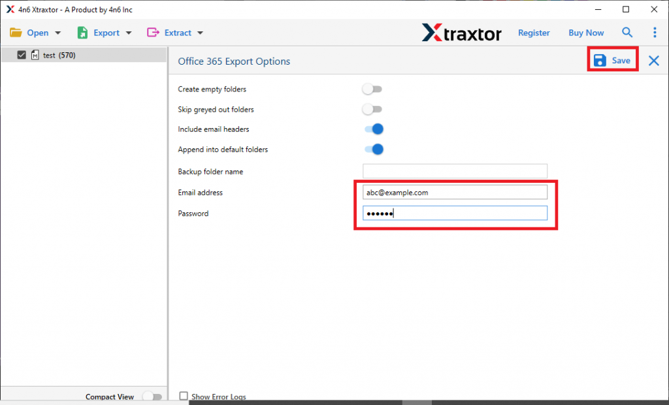Open the dropdown next to Open

[x=57, y=32]
